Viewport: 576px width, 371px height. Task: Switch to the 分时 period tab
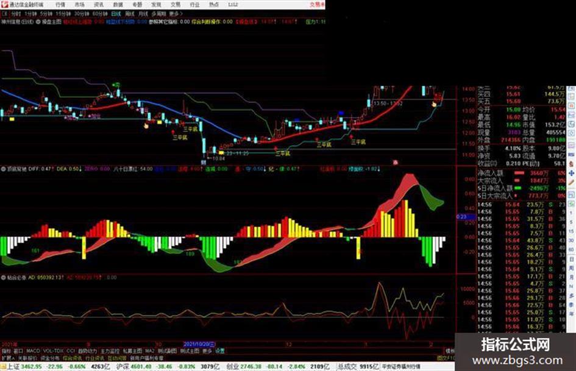pos(15,13)
